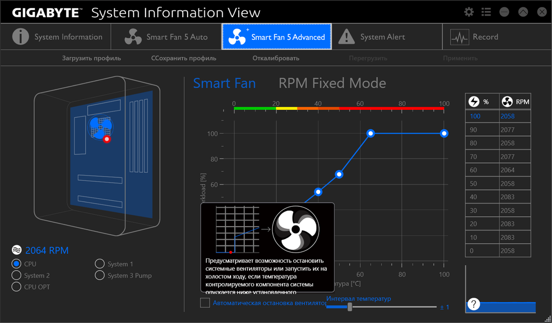Click the 100 percent table row
Screen dimensions: 552x323
498,116
